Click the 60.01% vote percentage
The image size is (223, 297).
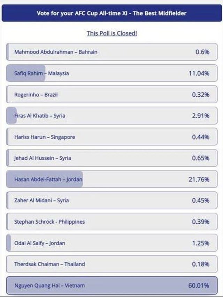(199, 285)
